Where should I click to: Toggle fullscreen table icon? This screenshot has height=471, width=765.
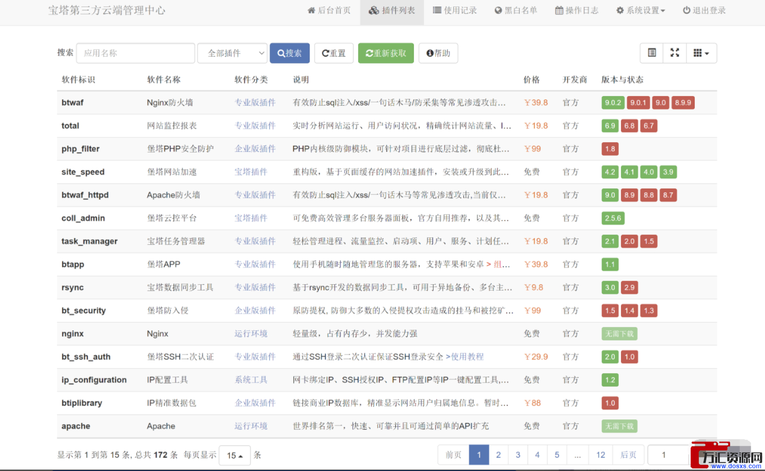click(675, 53)
